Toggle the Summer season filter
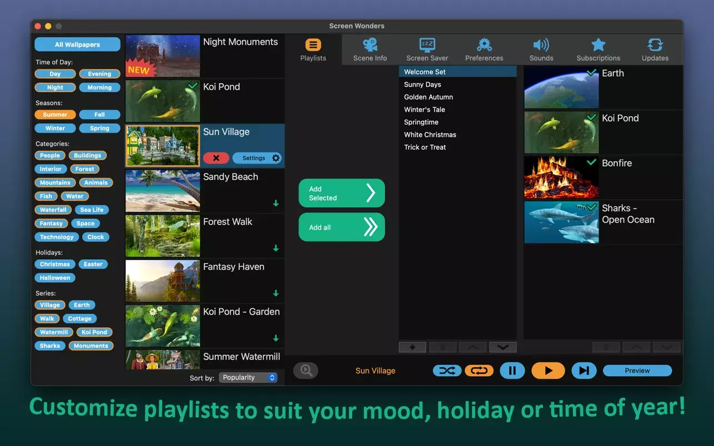Viewport: 714px width, 446px height. [55, 115]
